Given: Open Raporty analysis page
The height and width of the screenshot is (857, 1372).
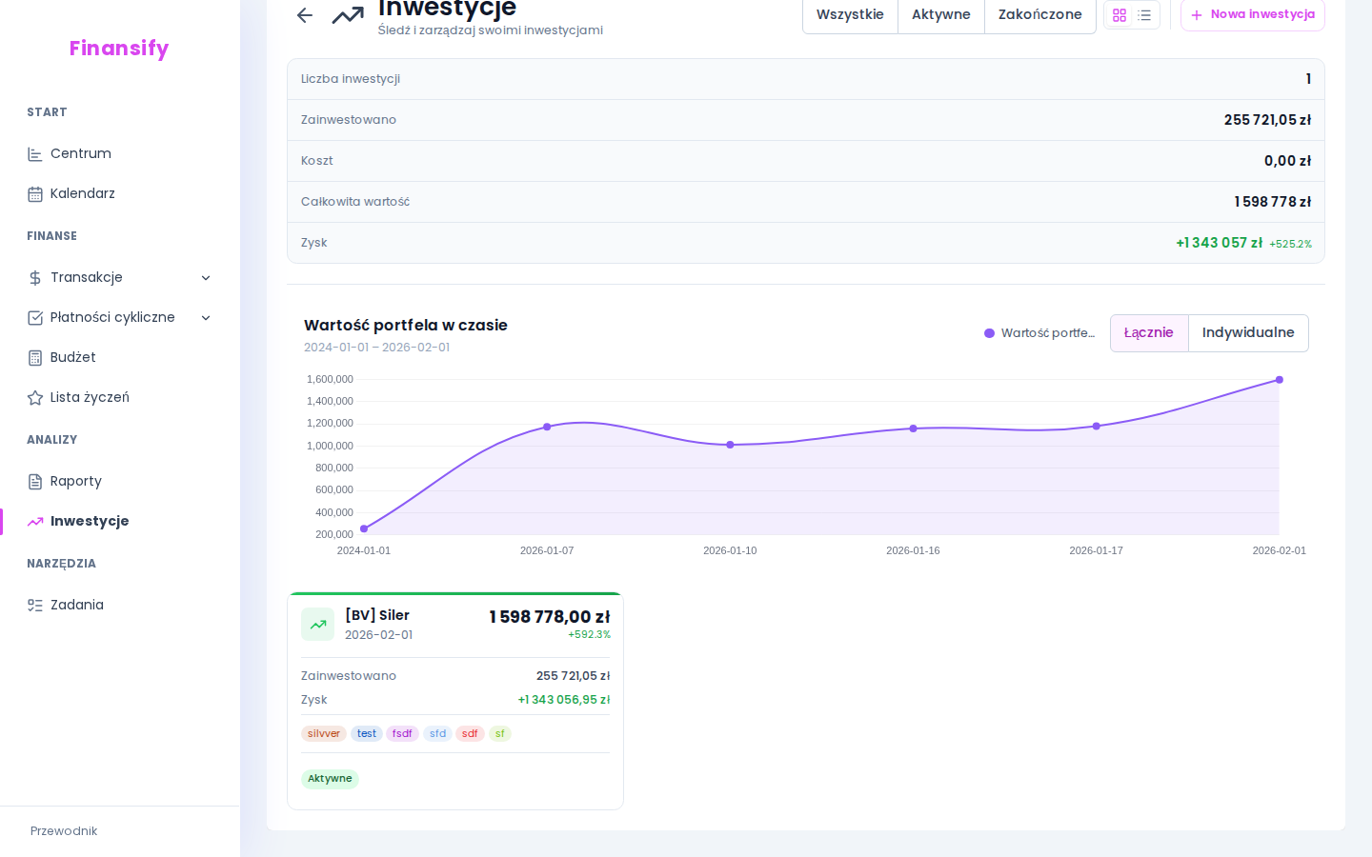Looking at the screenshot, I should click(x=75, y=481).
